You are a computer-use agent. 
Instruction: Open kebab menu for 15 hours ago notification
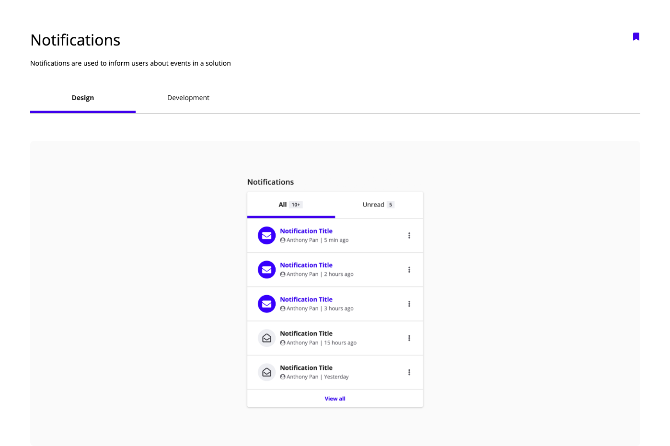point(409,338)
